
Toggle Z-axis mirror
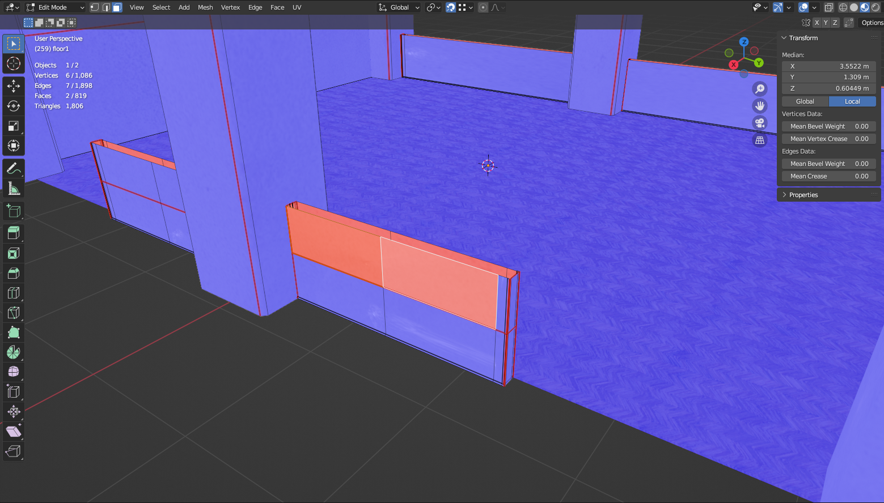click(x=835, y=23)
